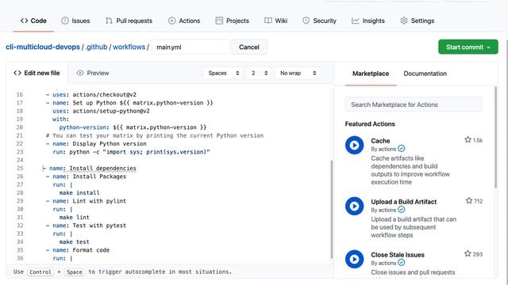Screen dimensions: 508x285
Task: Click the .github breadcrumb link
Action: (x=97, y=47)
